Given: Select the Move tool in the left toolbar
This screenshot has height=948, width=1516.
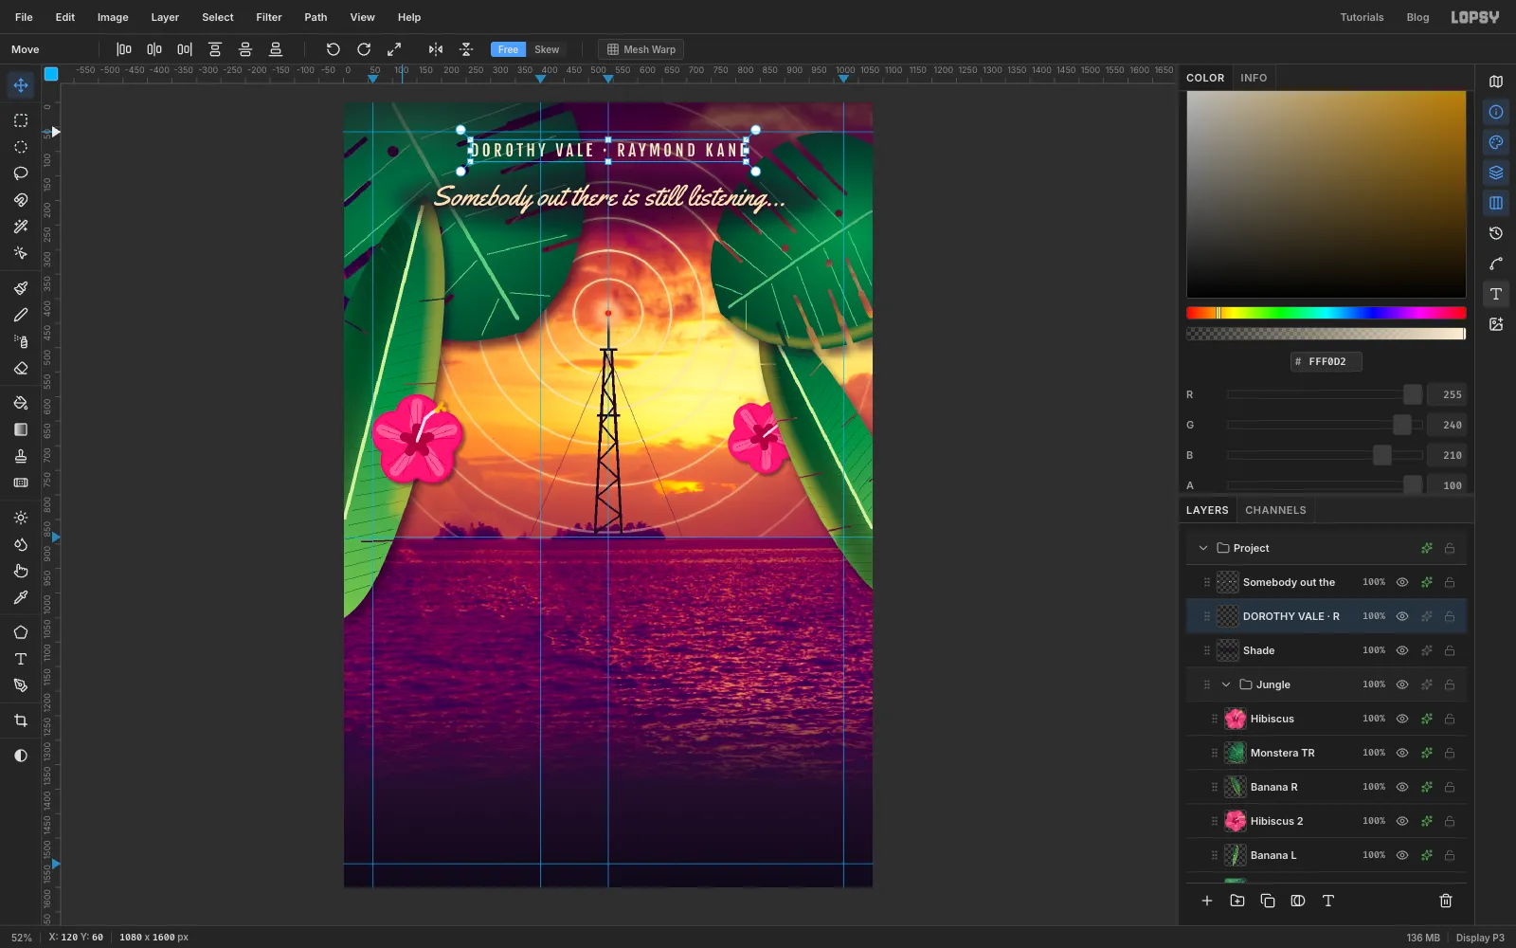Looking at the screenshot, I should [21, 85].
